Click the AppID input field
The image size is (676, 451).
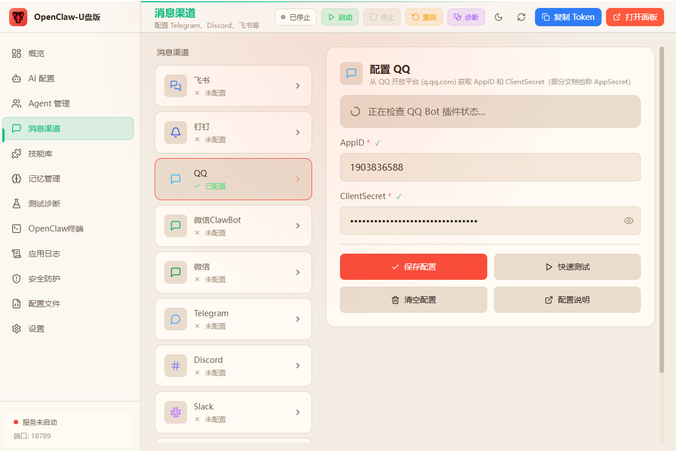490,167
